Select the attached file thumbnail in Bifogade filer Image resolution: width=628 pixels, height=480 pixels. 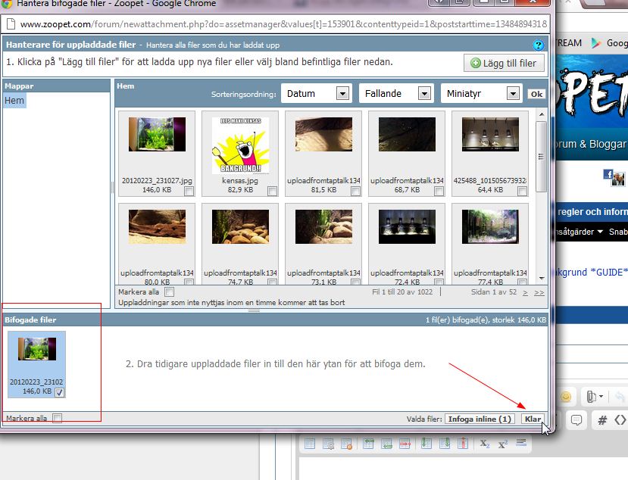[37, 349]
